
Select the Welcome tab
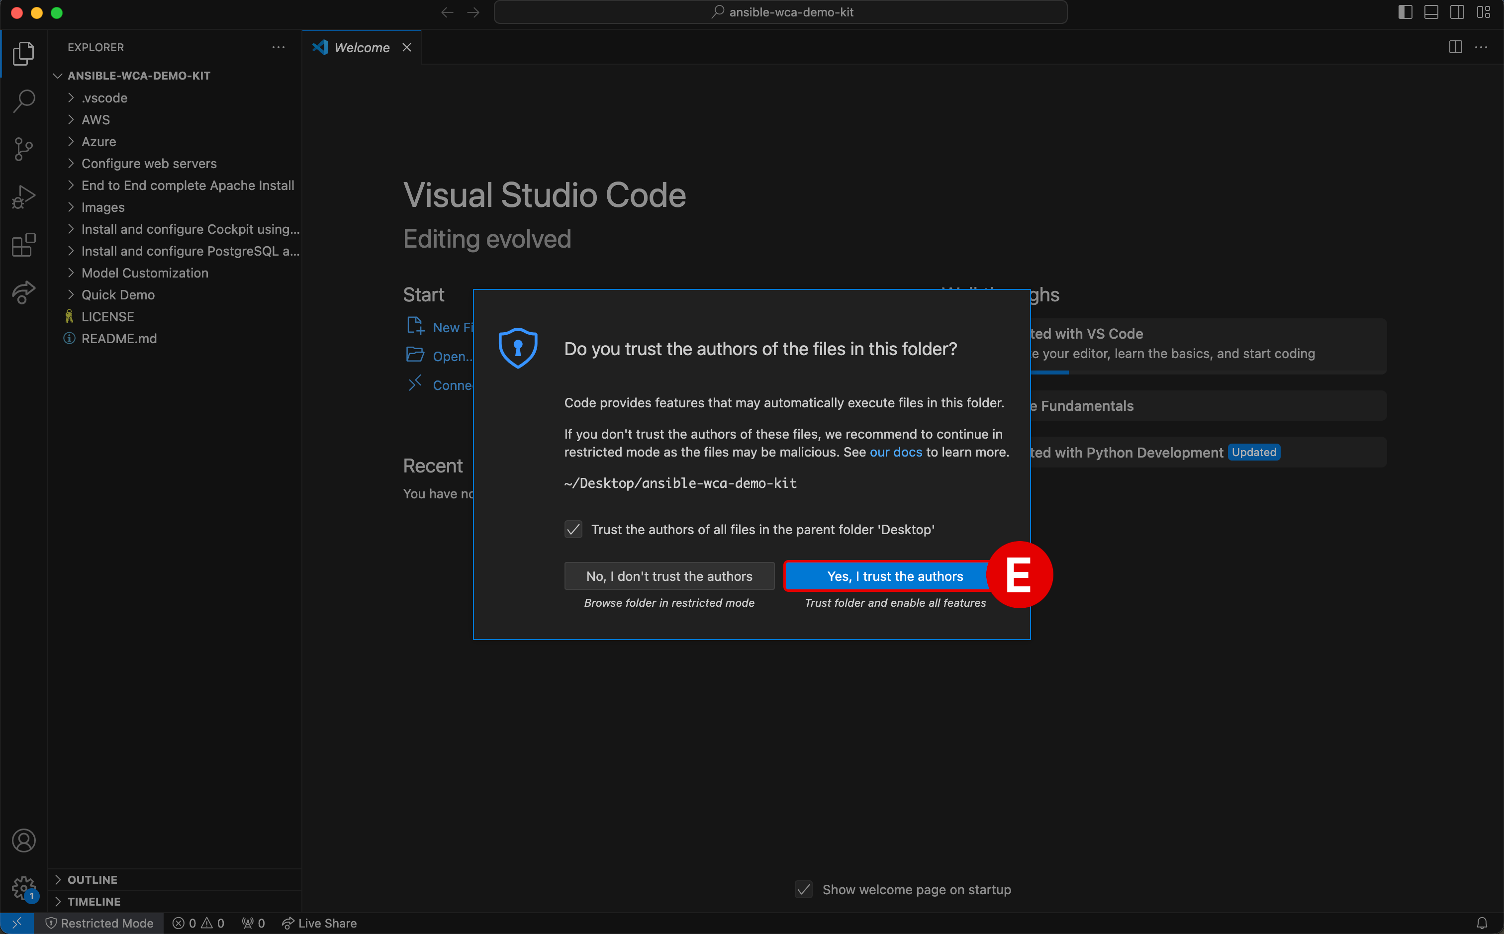click(362, 48)
